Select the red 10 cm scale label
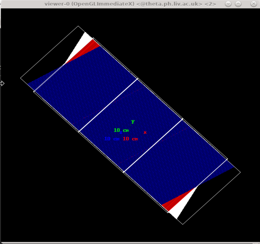This screenshot has height=244, width=260. pyautogui.click(x=130, y=139)
